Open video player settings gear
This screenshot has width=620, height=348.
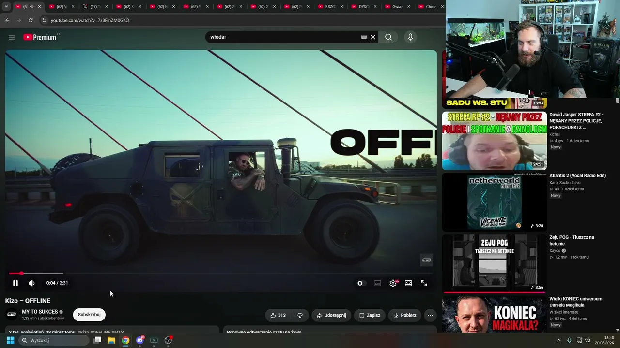pos(393,283)
